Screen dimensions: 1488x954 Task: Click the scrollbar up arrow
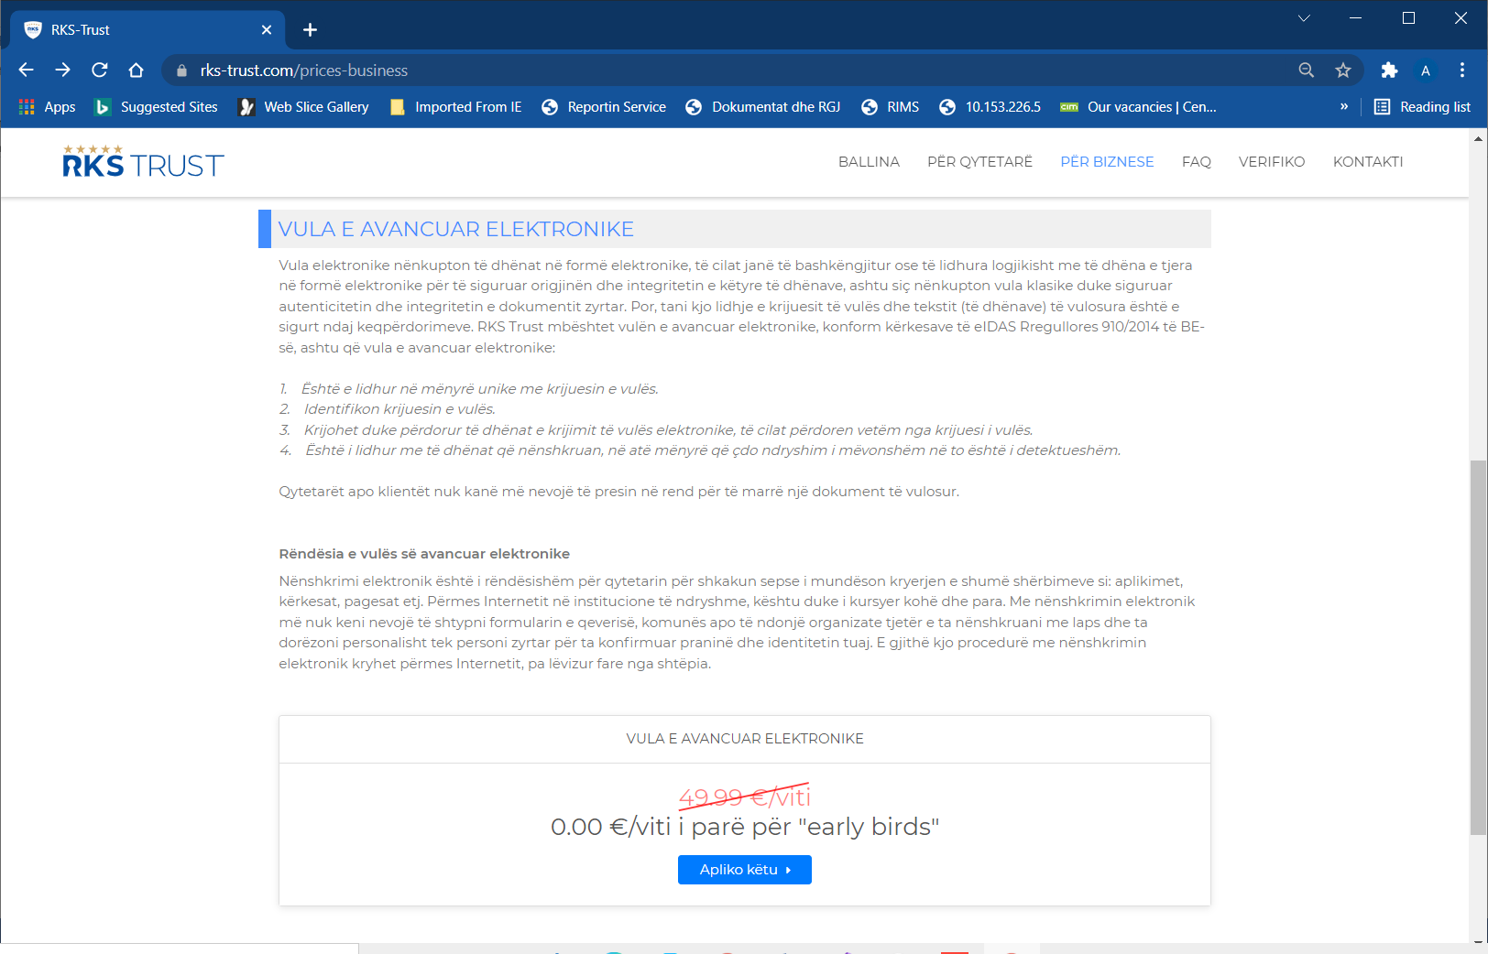click(1478, 138)
